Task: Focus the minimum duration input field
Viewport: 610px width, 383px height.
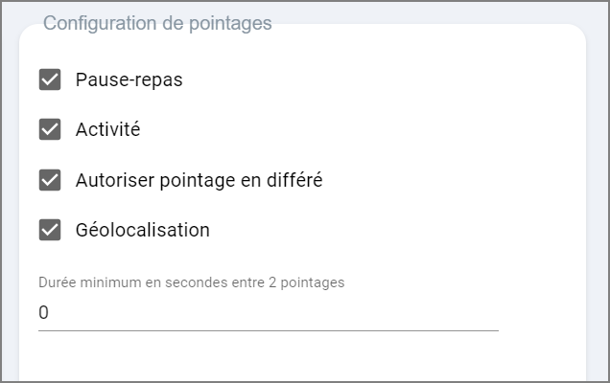Action: [x=269, y=313]
